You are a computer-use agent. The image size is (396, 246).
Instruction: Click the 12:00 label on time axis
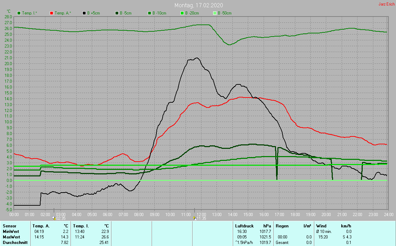pyautogui.click(x=201, y=214)
